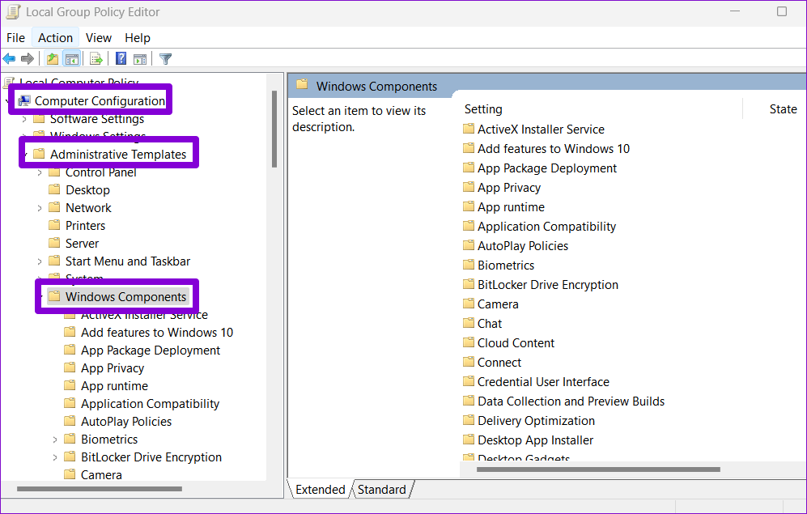
Task: Click the Server folder icon in tree
Action: pos(54,243)
